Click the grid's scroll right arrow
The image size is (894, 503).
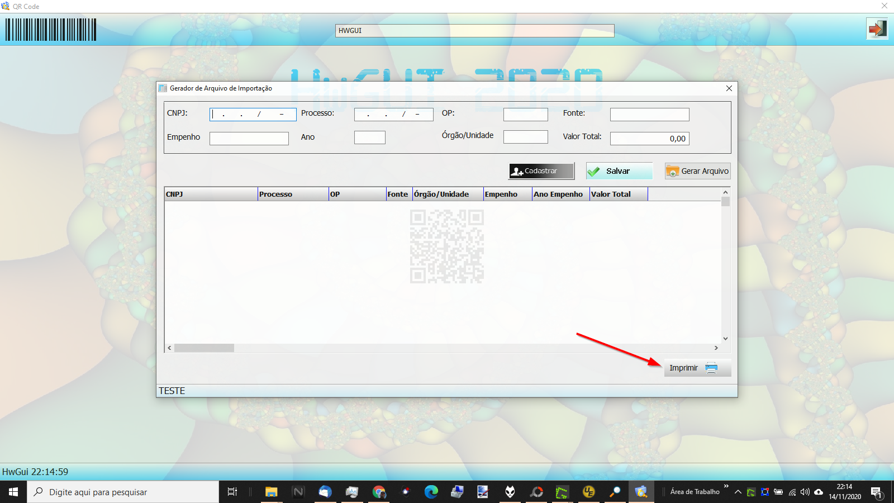(x=716, y=348)
